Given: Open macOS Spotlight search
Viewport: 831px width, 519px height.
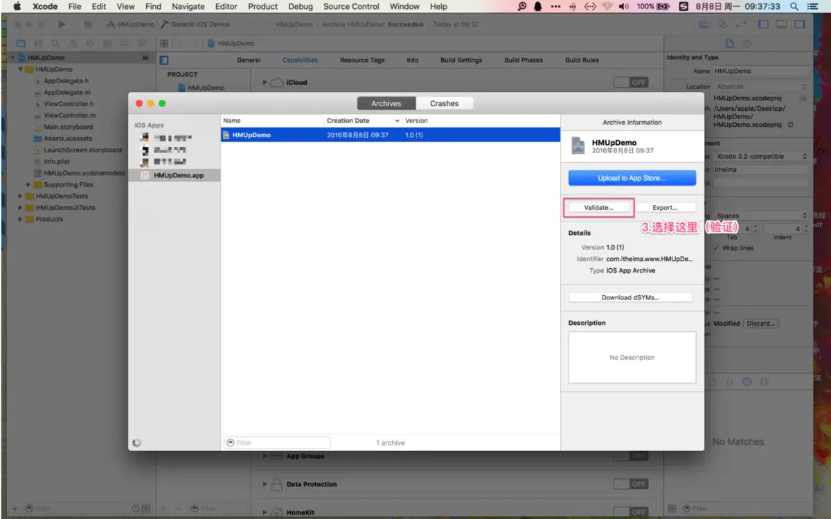Looking at the screenshot, I should pos(794,6).
